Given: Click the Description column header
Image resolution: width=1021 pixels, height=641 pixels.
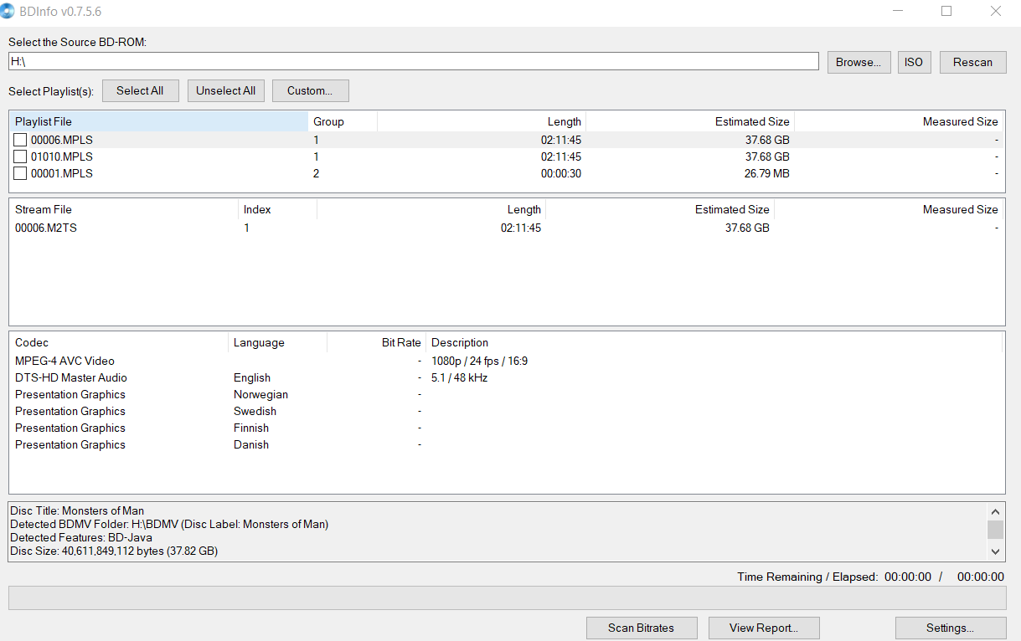Looking at the screenshot, I should click(x=714, y=342).
